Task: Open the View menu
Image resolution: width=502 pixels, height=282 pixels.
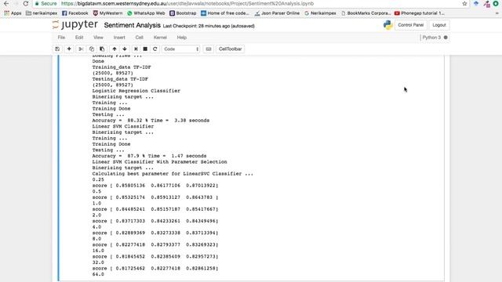Action: tap(98, 38)
